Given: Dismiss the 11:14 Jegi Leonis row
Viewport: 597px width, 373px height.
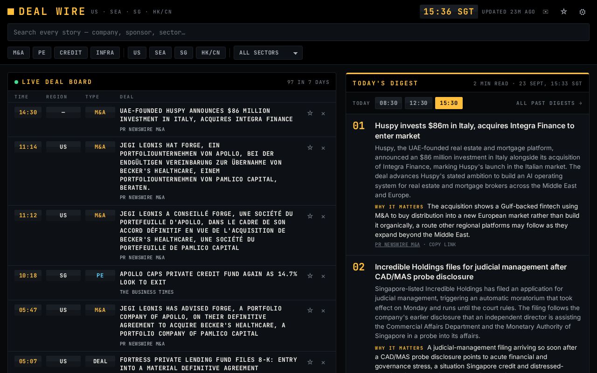Looking at the screenshot, I should [x=323, y=148].
